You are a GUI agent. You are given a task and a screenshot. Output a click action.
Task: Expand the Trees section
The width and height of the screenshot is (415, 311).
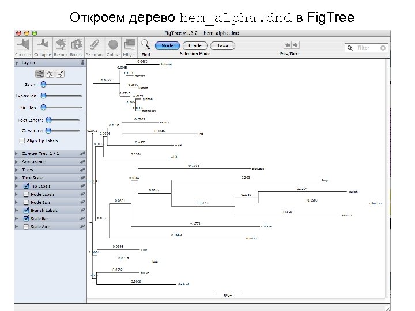click(16, 170)
